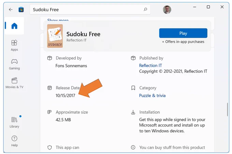Viewport: 232px width, 154px height.
Task: Click the Sudoku Free search field
Action: 90,10
